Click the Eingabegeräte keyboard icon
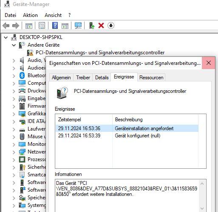This screenshot has height=212, width=218. (22, 99)
